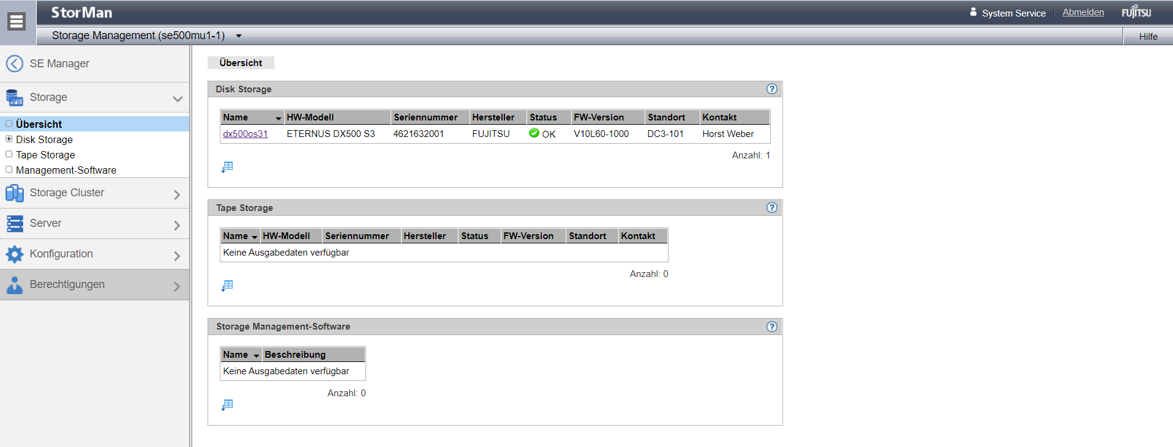Click the SE Manager back arrow icon
This screenshot has height=447, width=1173.
(15, 64)
